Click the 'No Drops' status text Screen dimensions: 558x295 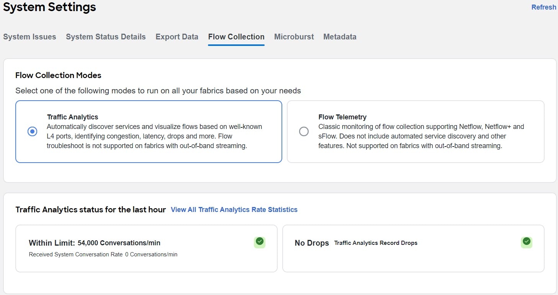click(x=312, y=243)
